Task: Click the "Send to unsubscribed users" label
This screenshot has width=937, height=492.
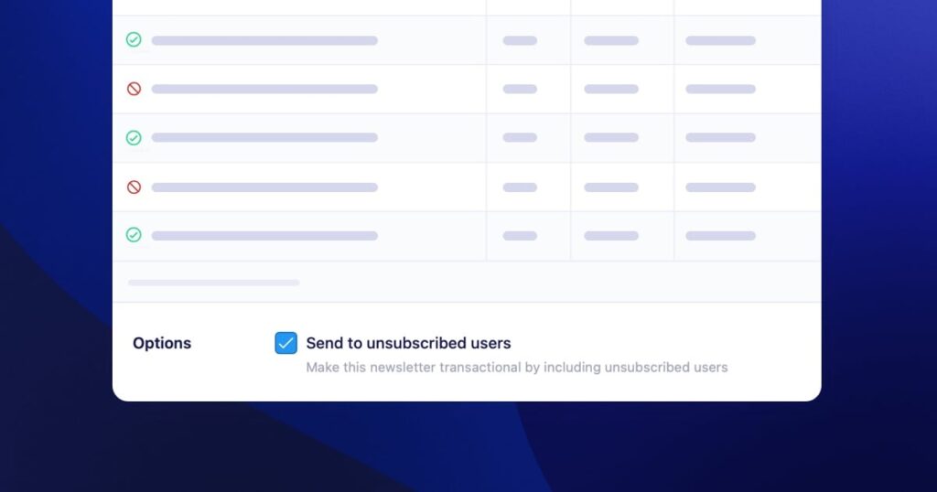Action: click(x=408, y=343)
